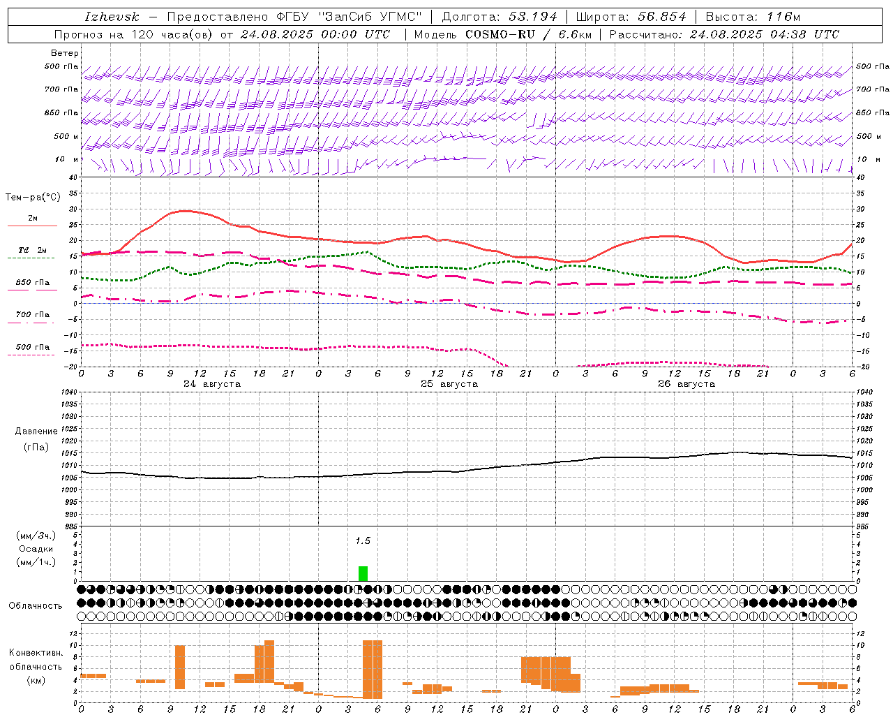893x715 pixels.
Task: Click the '24 августа' date label
Action: point(212,384)
